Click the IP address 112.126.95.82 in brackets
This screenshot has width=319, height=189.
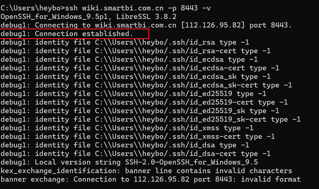tap(213, 25)
